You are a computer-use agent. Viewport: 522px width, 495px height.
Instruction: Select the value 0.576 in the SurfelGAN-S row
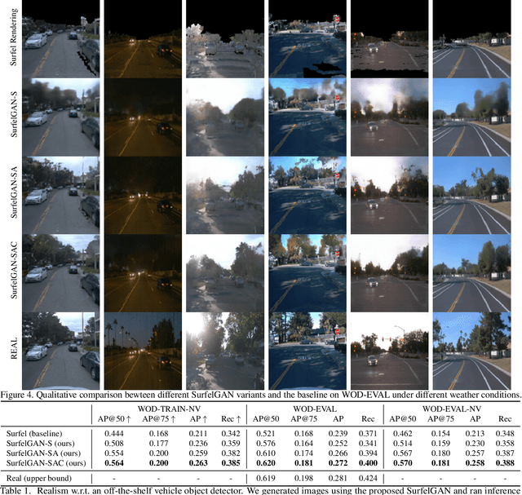tap(266, 443)
